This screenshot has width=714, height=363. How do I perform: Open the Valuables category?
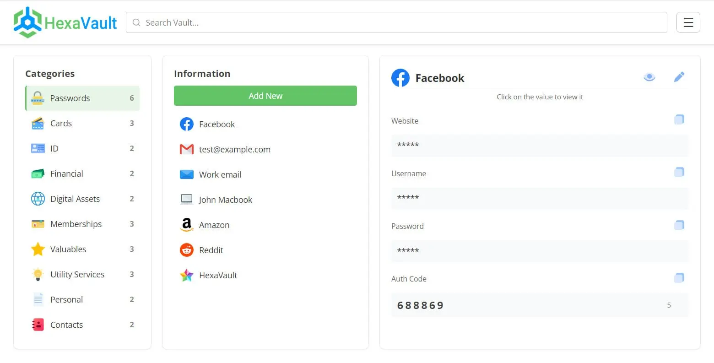[82, 249]
